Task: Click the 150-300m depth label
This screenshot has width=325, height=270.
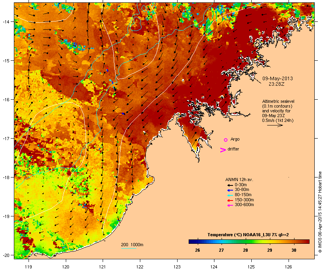Action: pyautogui.click(x=244, y=200)
